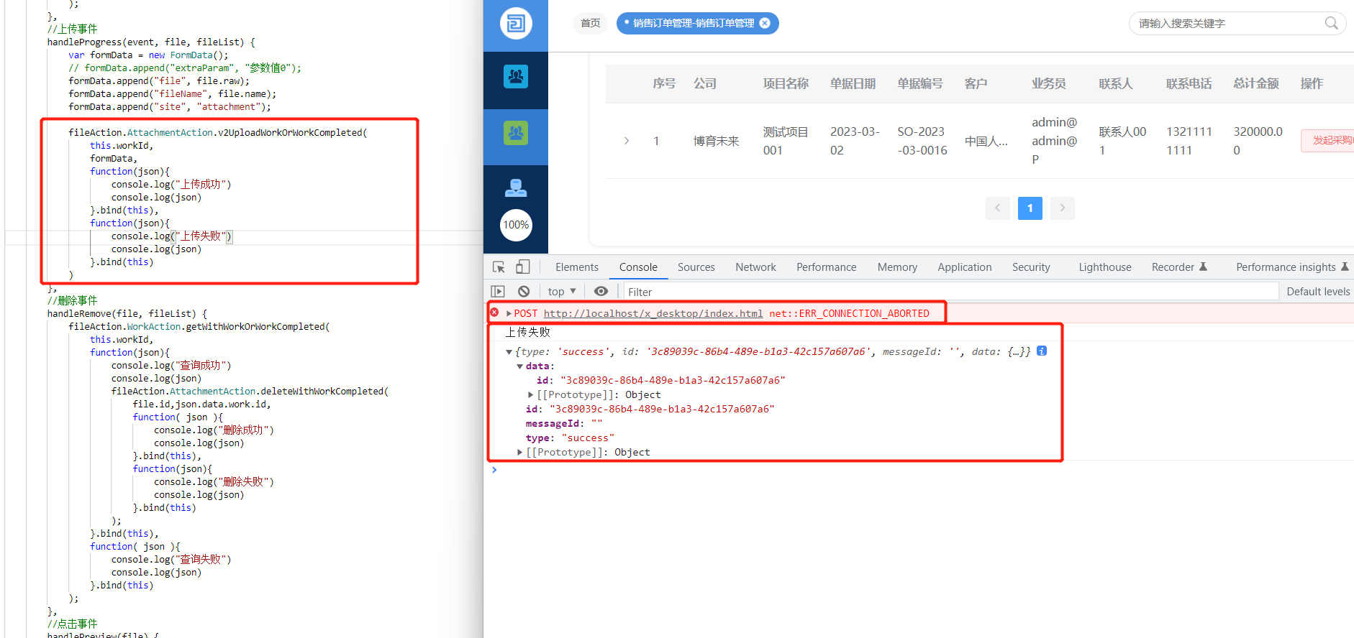Click the app logo icon in sidebar
The height and width of the screenshot is (638, 1354).
(x=516, y=24)
